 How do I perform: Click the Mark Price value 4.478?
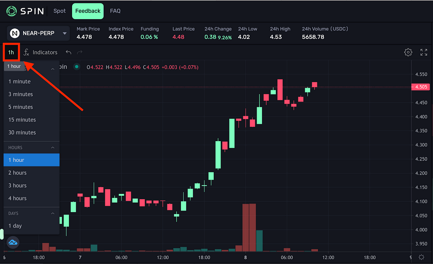tap(84, 37)
